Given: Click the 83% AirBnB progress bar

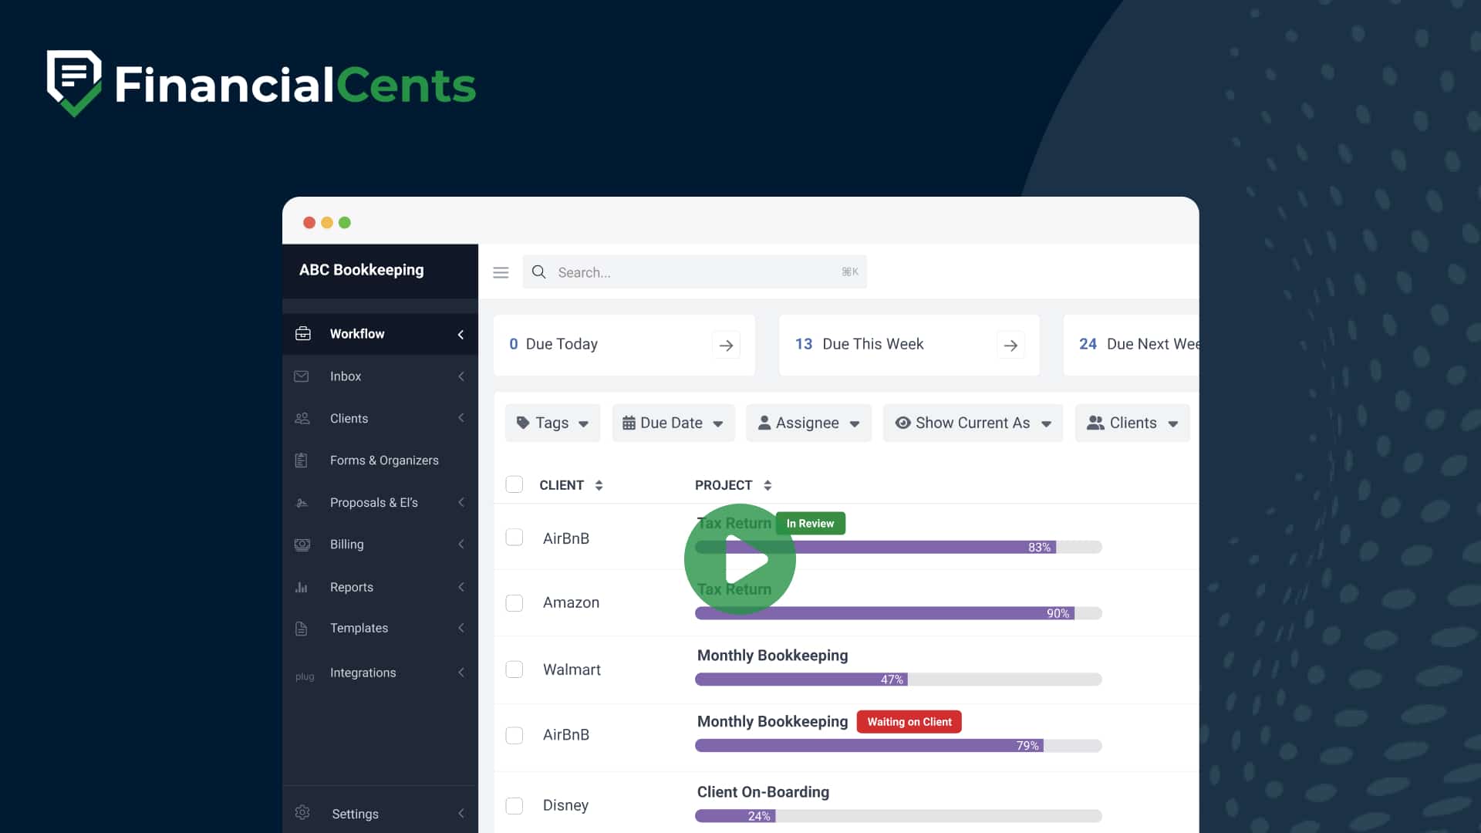Looking at the screenshot, I should 898,547.
